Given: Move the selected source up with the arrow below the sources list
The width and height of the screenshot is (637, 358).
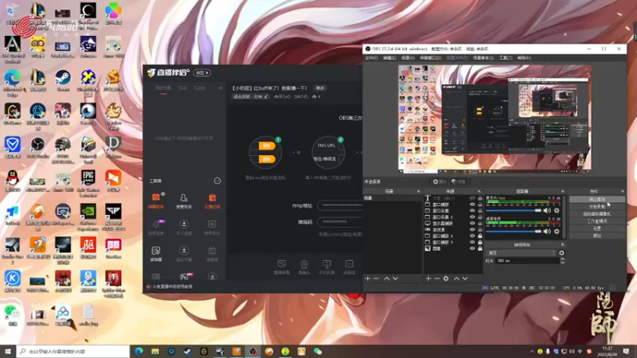Looking at the screenshot, I should [x=456, y=278].
